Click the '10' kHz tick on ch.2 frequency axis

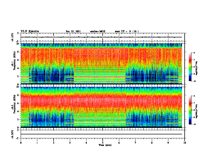(18, 87)
